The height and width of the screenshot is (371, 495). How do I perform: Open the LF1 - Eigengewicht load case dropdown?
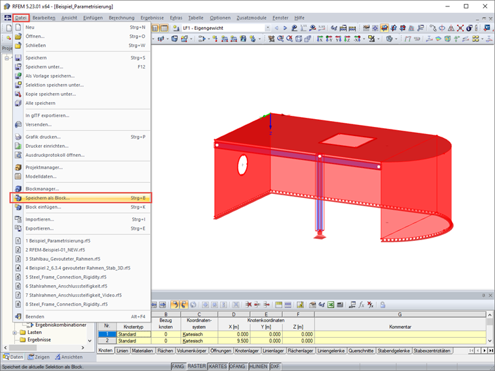(268, 28)
